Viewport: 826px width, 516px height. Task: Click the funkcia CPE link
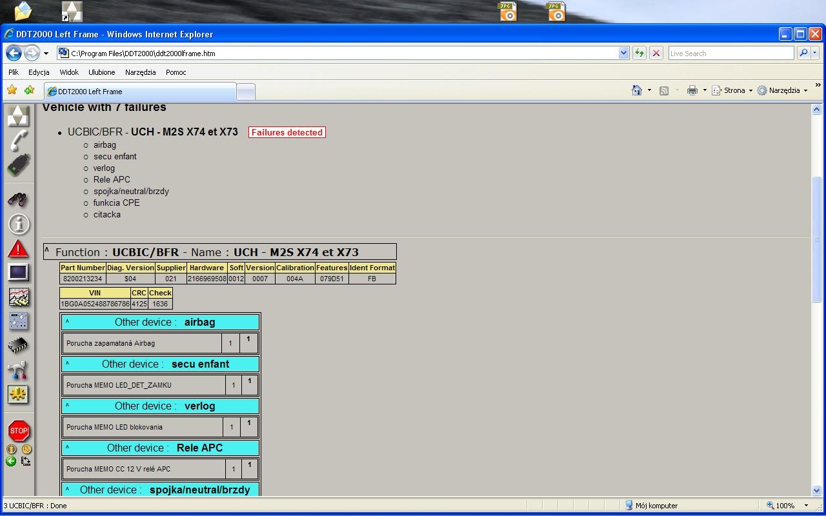tap(116, 203)
